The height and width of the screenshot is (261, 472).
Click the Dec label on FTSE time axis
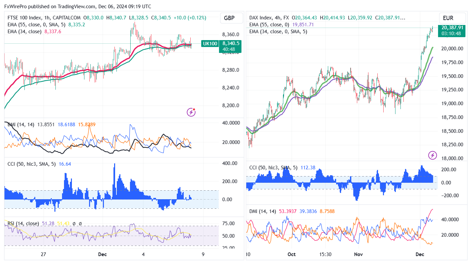tap(103, 254)
